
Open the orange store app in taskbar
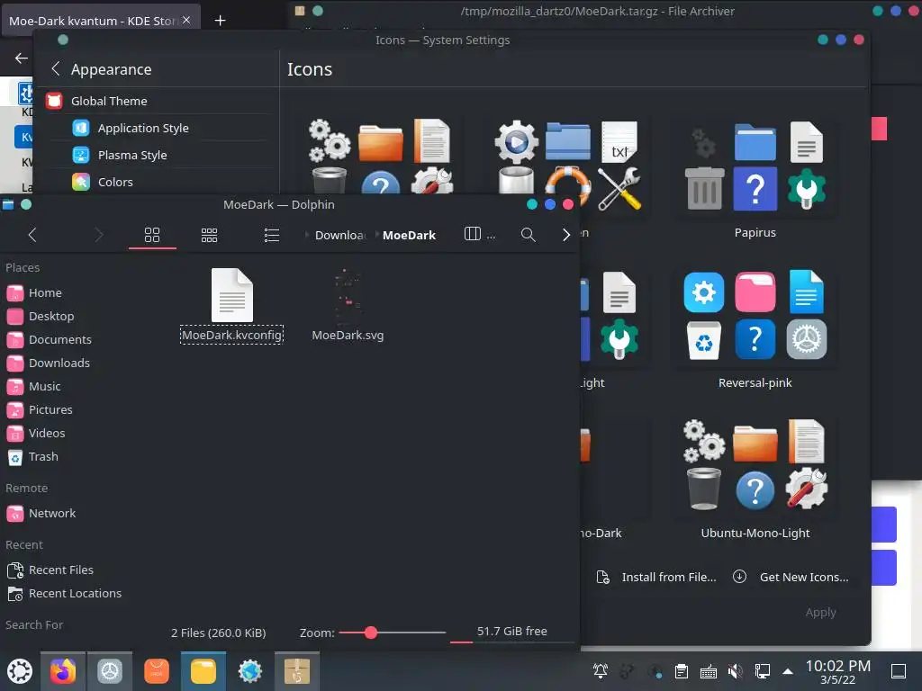pyautogui.click(x=157, y=671)
